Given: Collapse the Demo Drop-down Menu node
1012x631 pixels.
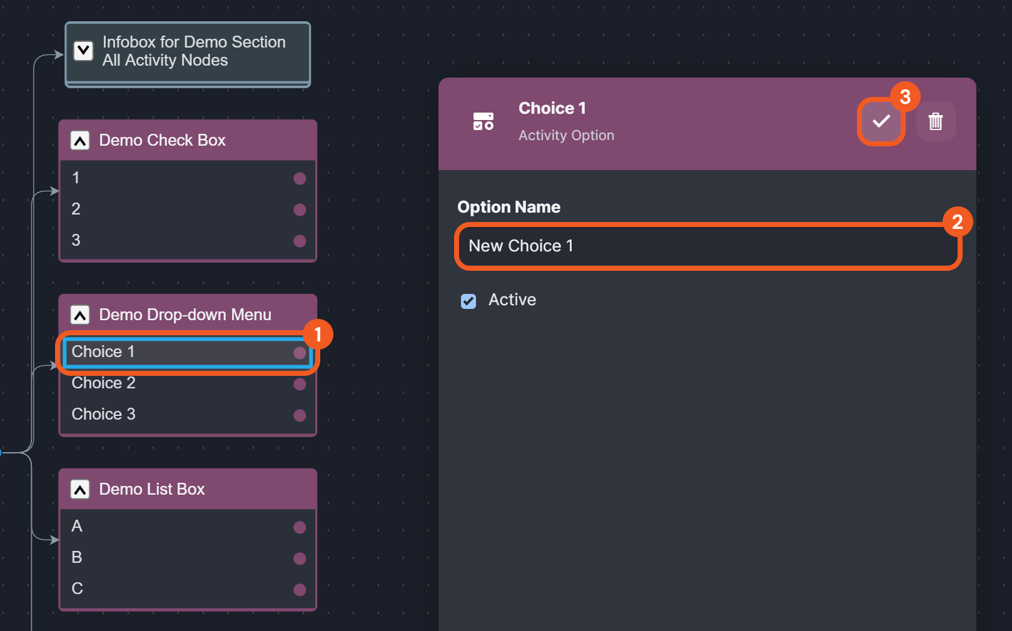Looking at the screenshot, I should [x=80, y=315].
